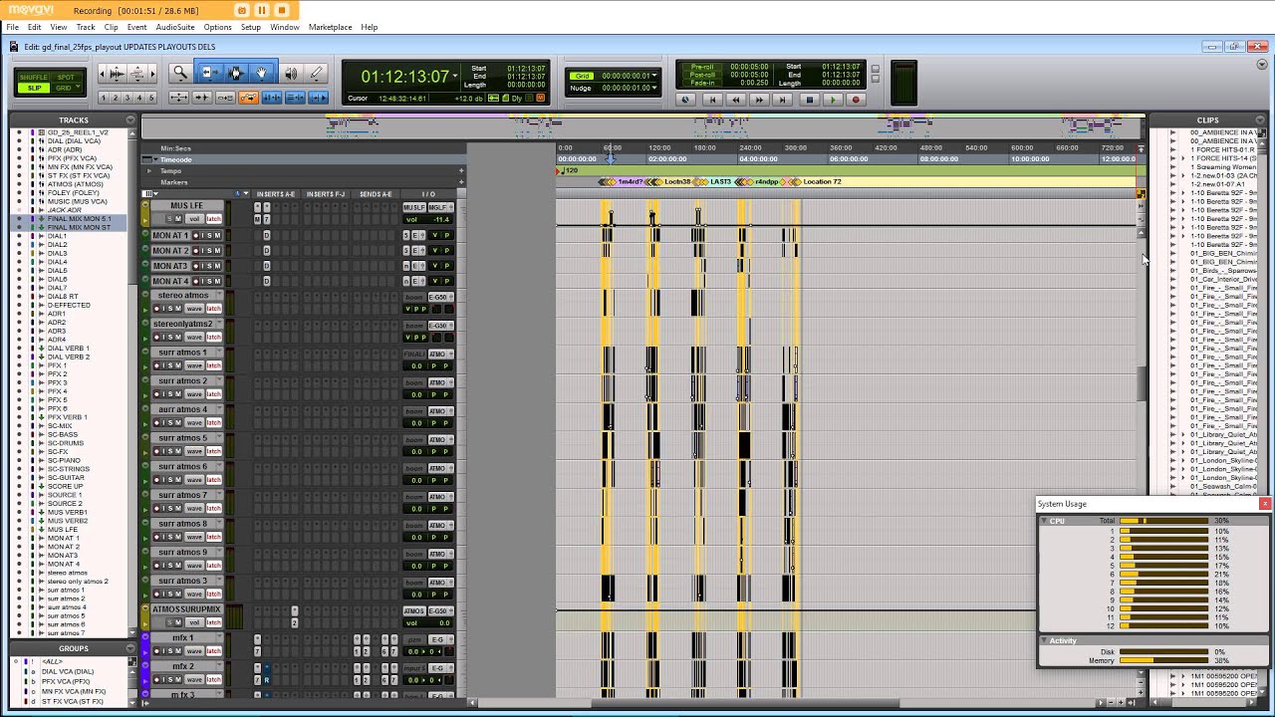The height and width of the screenshot is (717, 1275).
Task: Open the Setup menu
Action: tap(251, 27)
